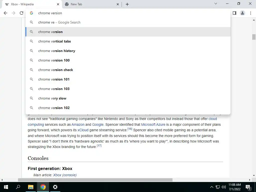
Task: Click horizontal scrollbar right arrow
Action: (250, 180)
